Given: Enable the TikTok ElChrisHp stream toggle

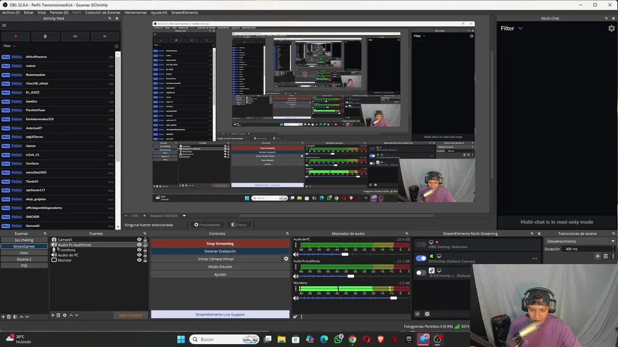Looking at the screenshot, I should click(421, 272).
